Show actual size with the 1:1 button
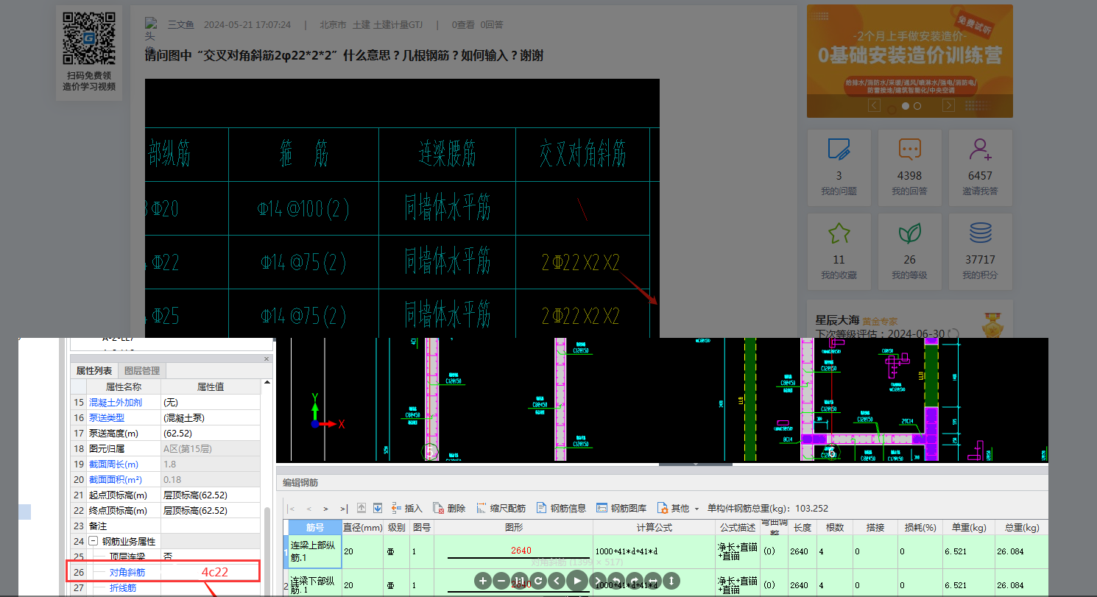The width and height of the screenshot is (1097, 597). point(520,581)
